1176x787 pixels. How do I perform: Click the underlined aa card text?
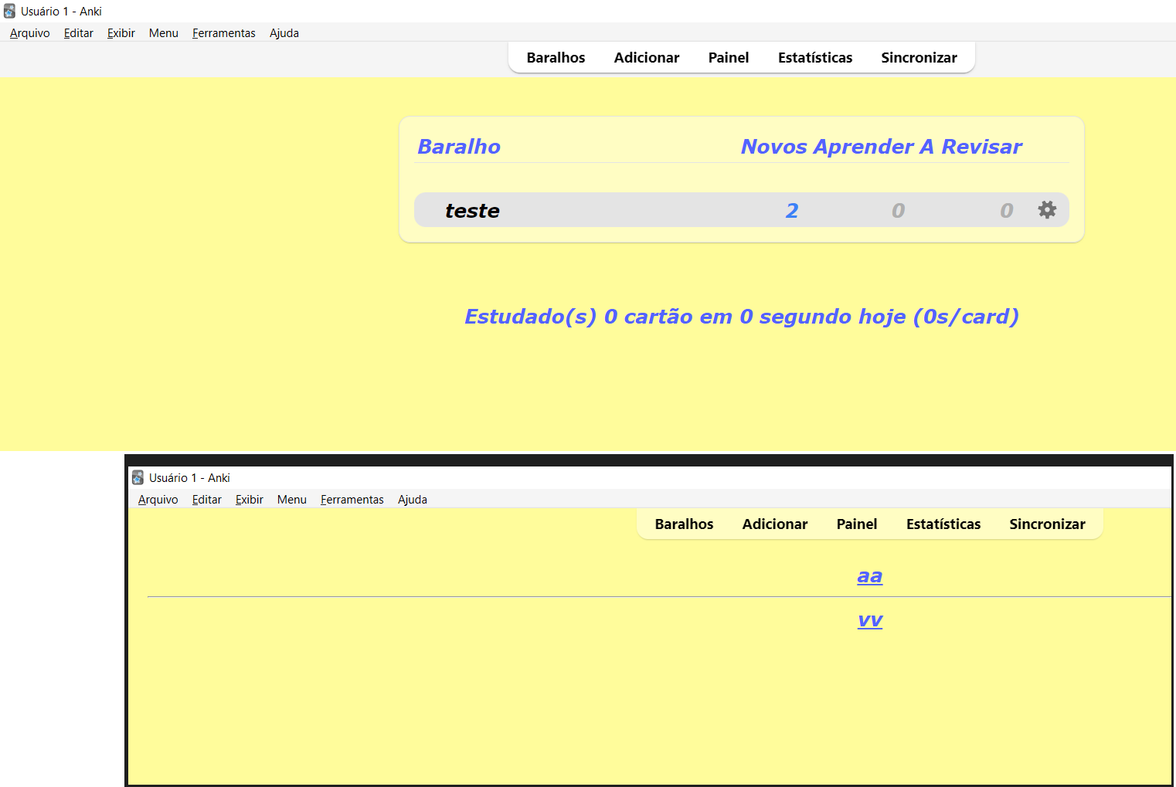[x=869, y=576]
